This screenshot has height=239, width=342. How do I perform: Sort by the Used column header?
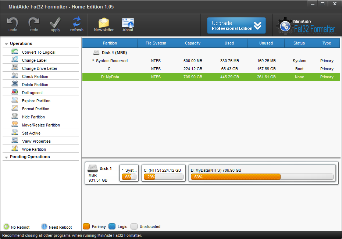pos(229,43)
